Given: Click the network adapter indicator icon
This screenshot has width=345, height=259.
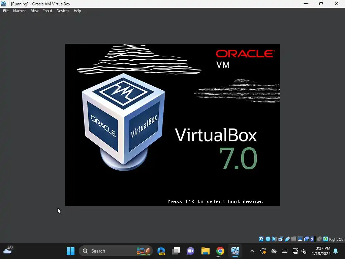Looking at the screenshot, I should point(281,239).
